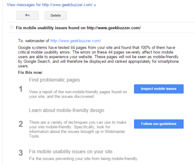The height and width of the screenshot is (164, 195).
Task: Open the geekbuzzer.com link in the To line
Action: pos(76,41)
